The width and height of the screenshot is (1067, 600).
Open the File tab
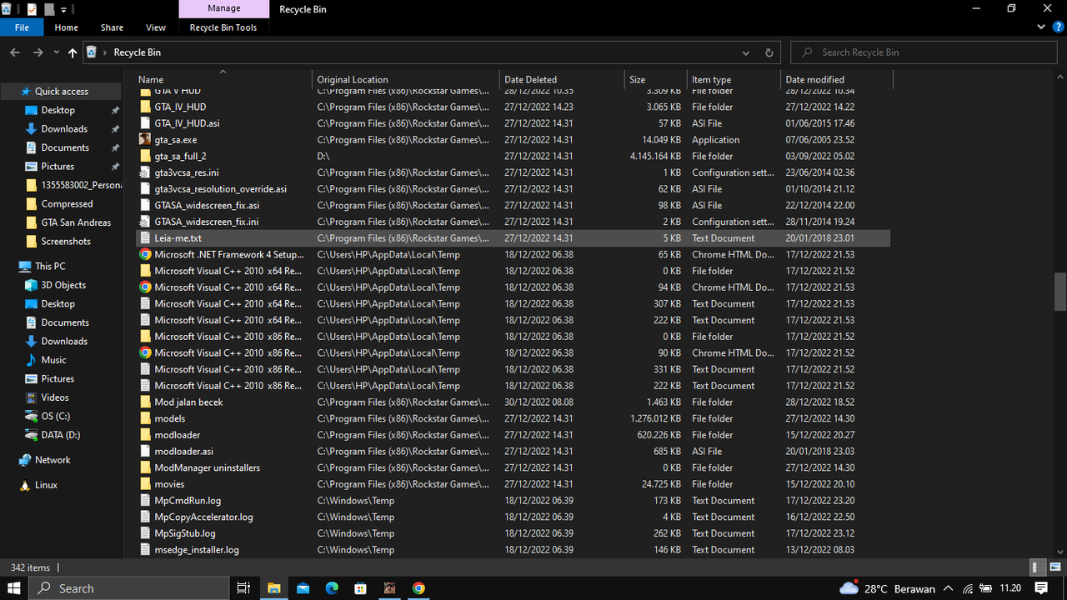click(x=23, y=27)
